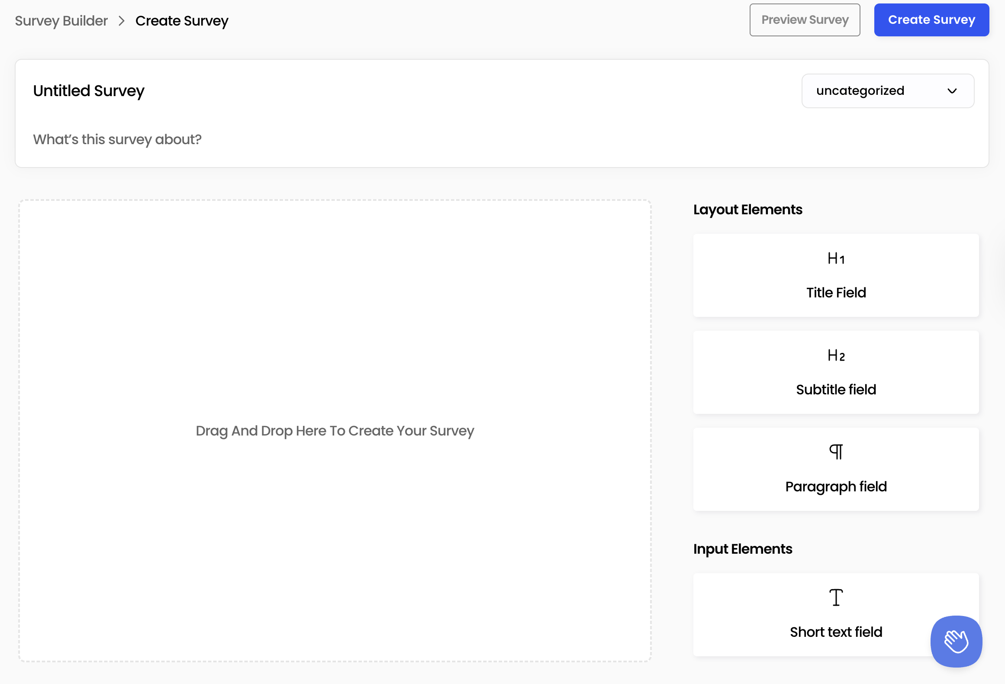Select the Subtitle field card
Image resolution: width=1005 pixels, height=684 pixels.
coord(835,372)
